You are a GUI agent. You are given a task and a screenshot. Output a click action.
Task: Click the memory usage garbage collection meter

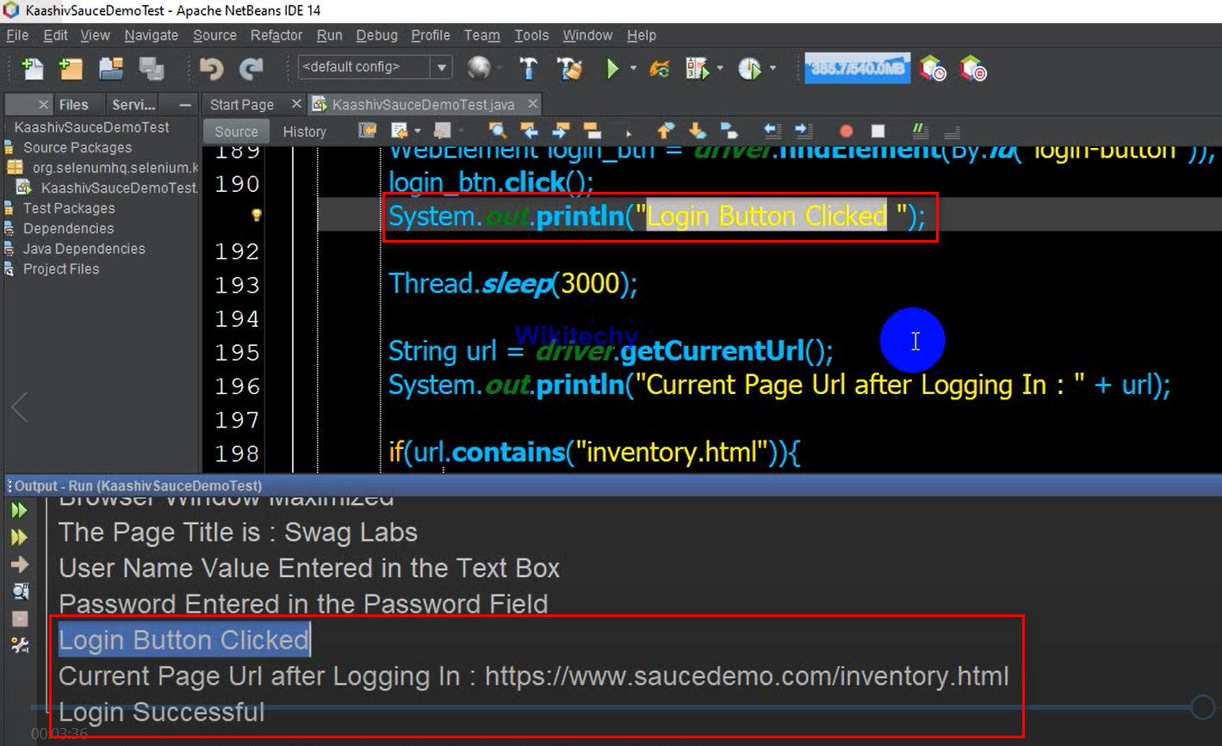point(858,68)
